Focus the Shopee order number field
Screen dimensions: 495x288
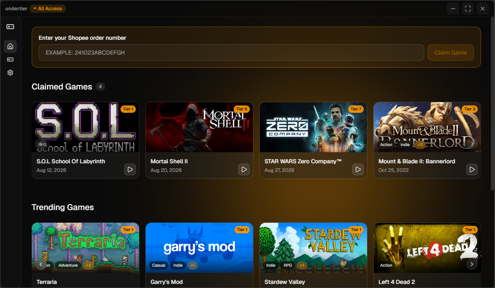[x=231, y=53]
